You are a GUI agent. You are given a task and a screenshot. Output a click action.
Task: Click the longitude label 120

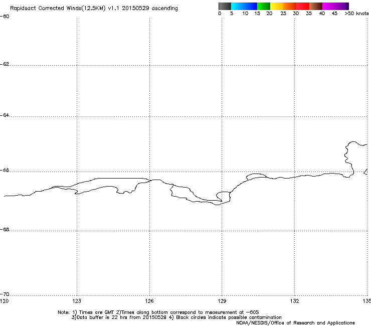pyautogui.click(x=4, y=301)
